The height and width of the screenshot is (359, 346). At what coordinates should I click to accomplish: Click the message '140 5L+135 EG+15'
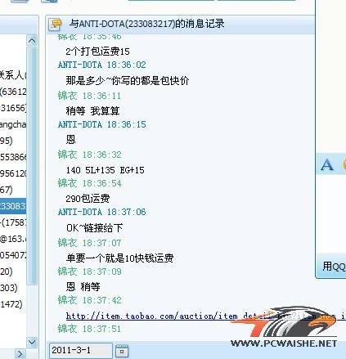click(105, 170)
